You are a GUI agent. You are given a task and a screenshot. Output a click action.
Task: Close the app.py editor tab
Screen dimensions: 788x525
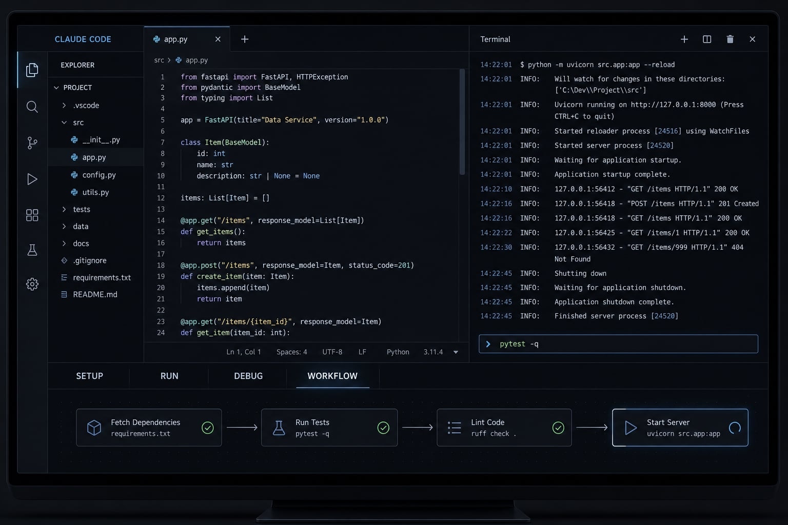pyautogui.click(x=218, y=39)
